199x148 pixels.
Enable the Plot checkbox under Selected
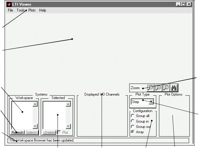point(59,132)
